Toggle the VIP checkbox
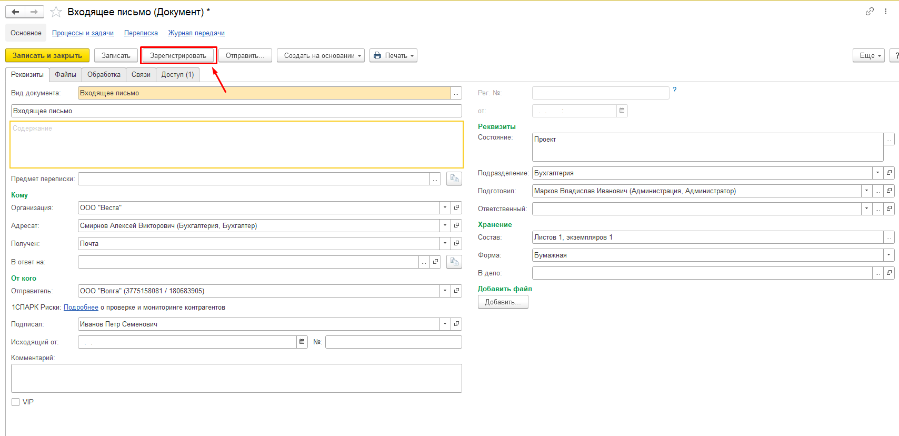 click(x=16, y=402)
